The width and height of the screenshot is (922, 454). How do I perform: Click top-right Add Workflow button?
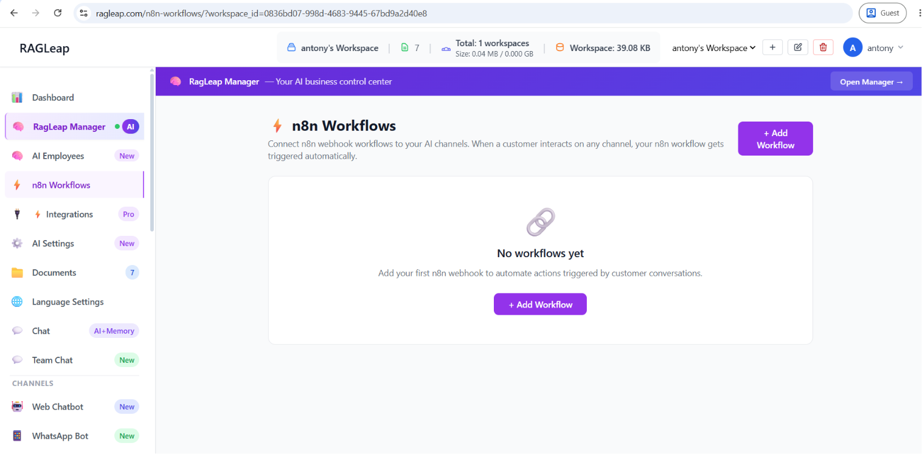(x=775, y=139)
